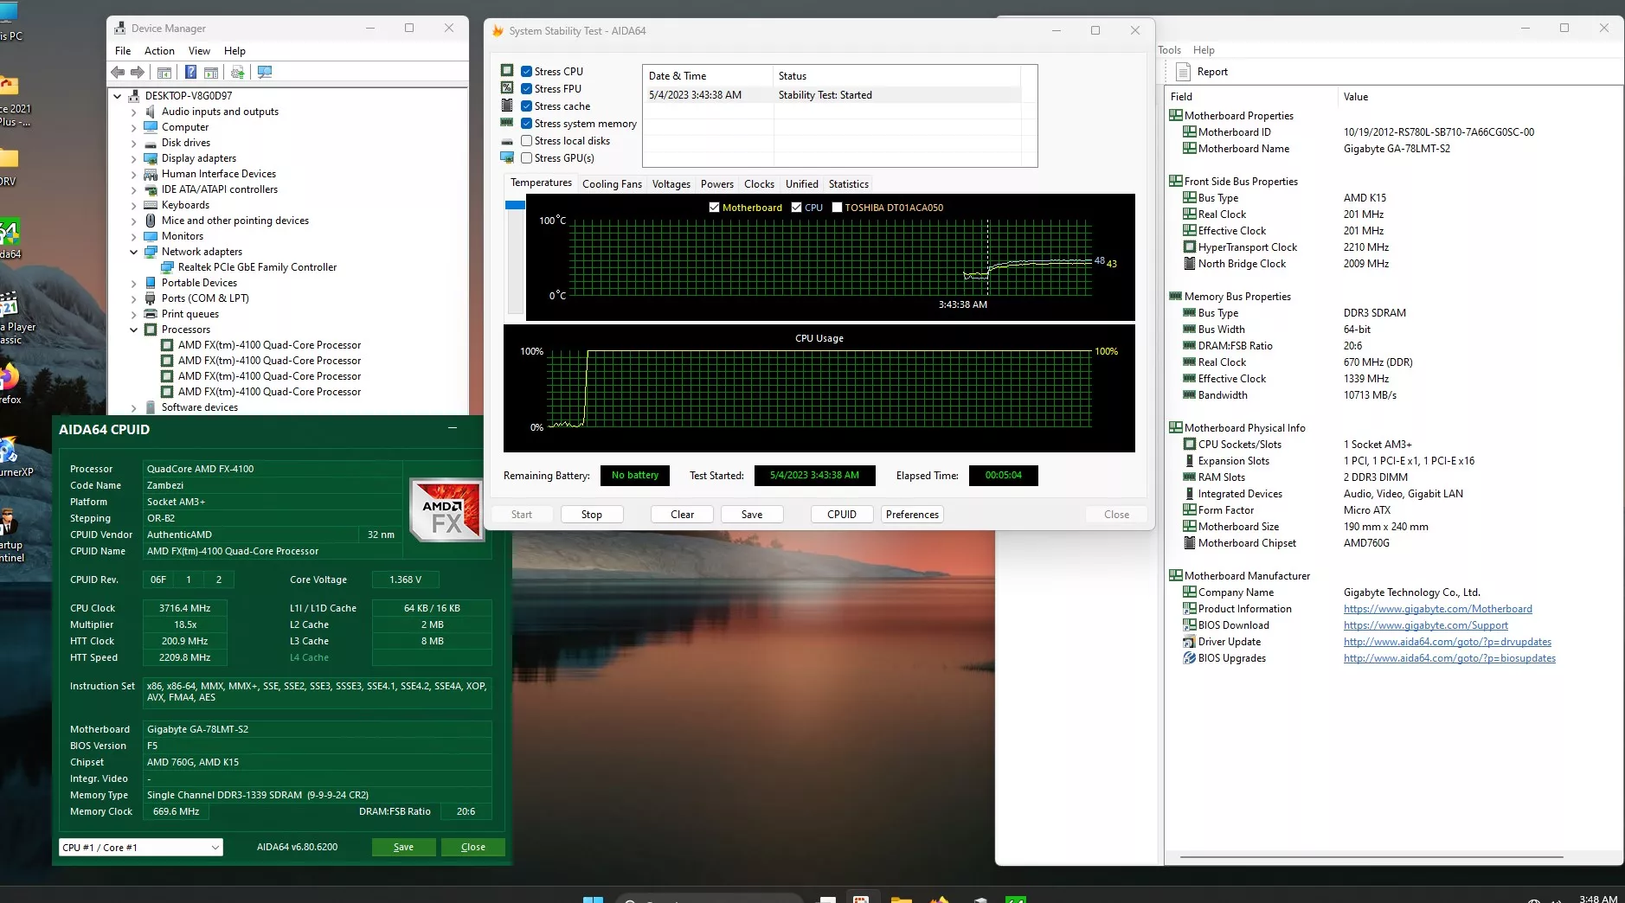The image size is (1625, 903).
Task: Uncheck the Stress FPU checkbox
Action: [526, 88]
